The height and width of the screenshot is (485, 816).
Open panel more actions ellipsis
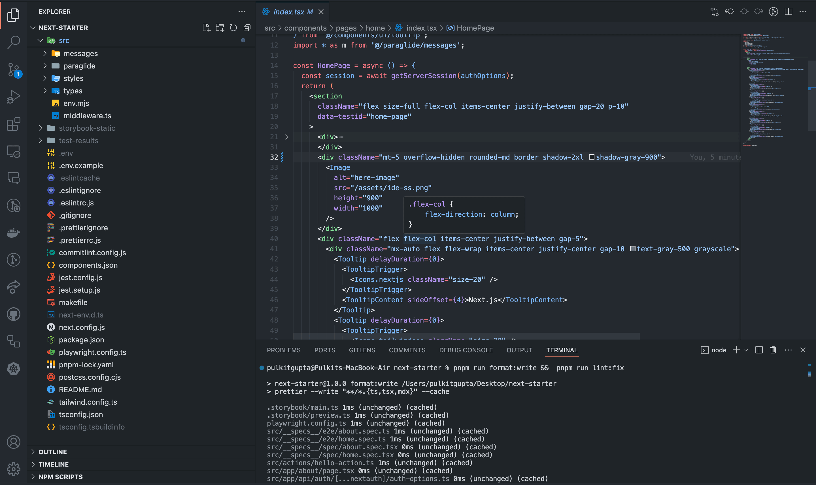coord(788,350)
